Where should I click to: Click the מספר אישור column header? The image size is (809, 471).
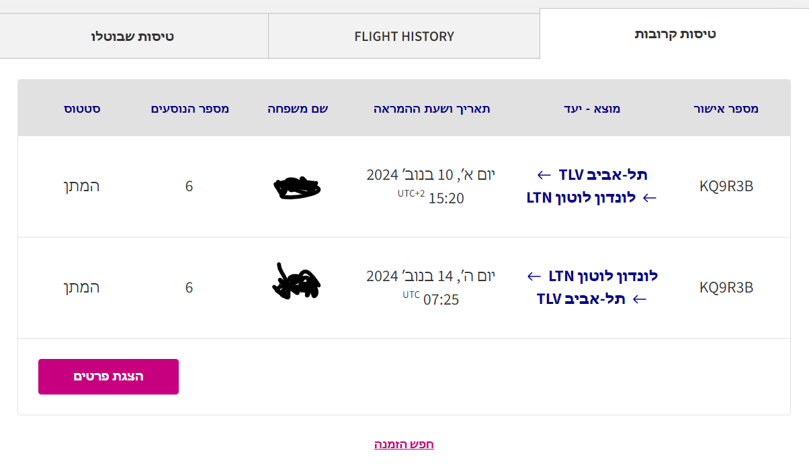726,108
